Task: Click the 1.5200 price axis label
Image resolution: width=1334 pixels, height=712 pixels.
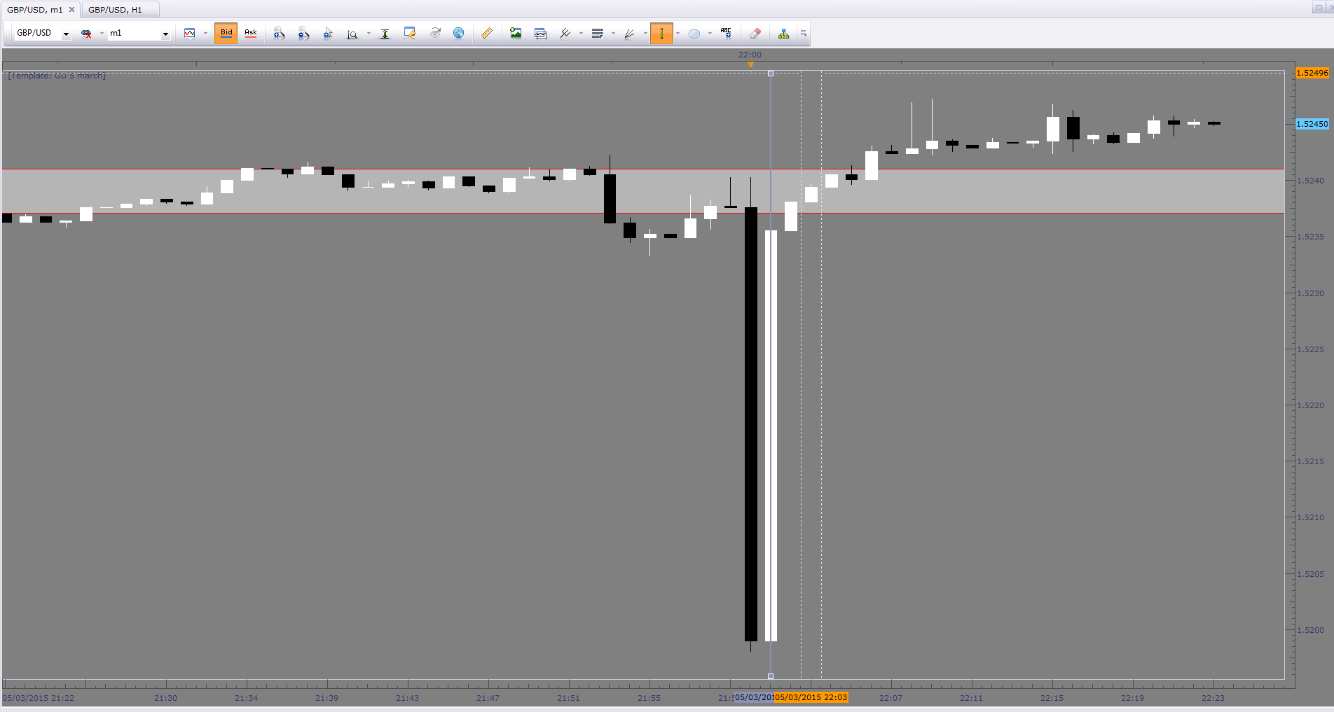Action: tap(1310, 630)
